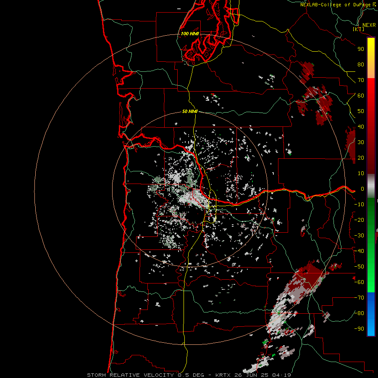Viewport: 378px width, 378px height.
Task: Click the "NEXR" label above the color scale
Action: (x=369, y=25)
